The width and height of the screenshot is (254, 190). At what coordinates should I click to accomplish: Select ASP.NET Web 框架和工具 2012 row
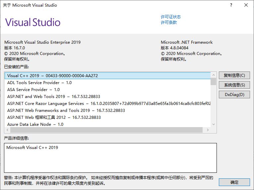pos(107,118)
